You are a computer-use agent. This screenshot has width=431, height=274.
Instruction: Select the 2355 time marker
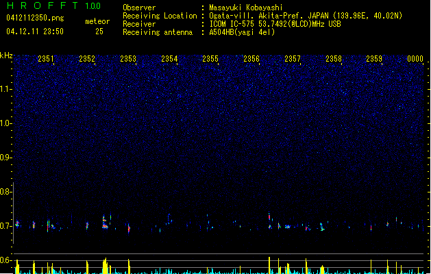pos(210,58)
